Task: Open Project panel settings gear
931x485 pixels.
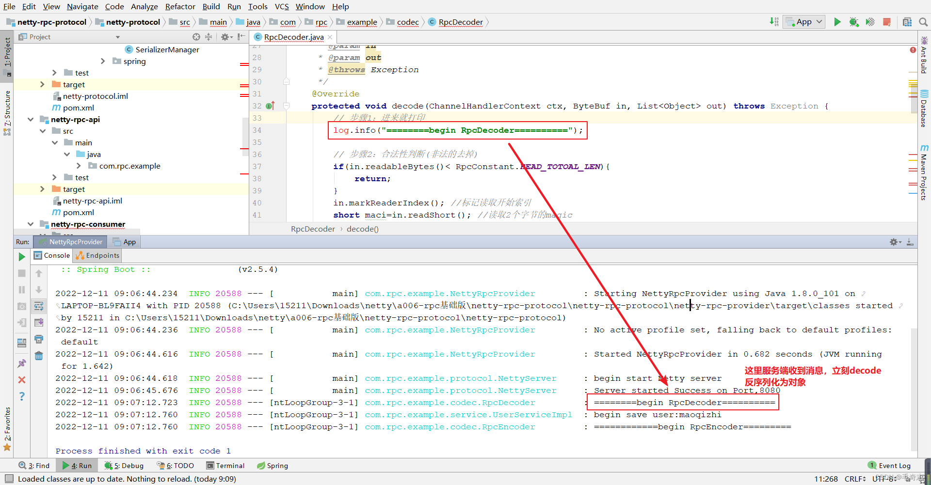Action: (226, 37)
